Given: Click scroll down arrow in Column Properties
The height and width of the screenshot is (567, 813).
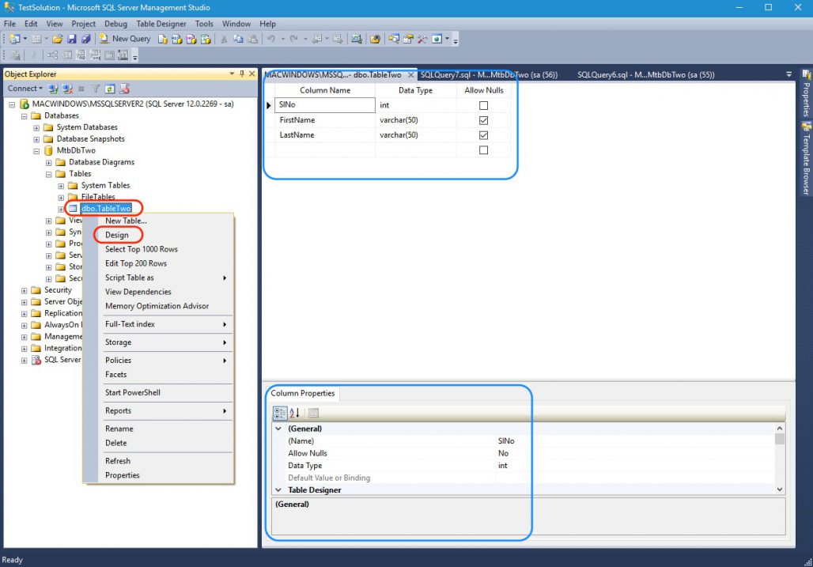Looking at the screenshot, I should (779, 490).
